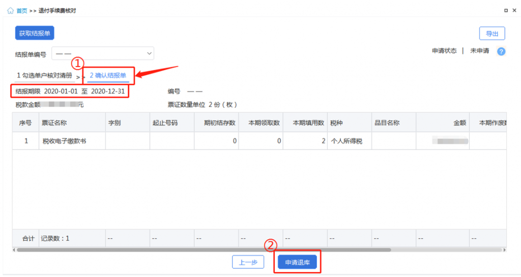Select the 个人所得税 table cell
The height and width of the screenshot is (277, 521).
[x=350, y=141]
